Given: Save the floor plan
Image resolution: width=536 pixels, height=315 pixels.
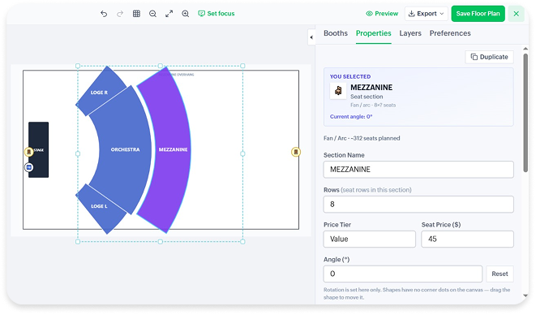Looking at the screenshot, I should click(478, 14).
